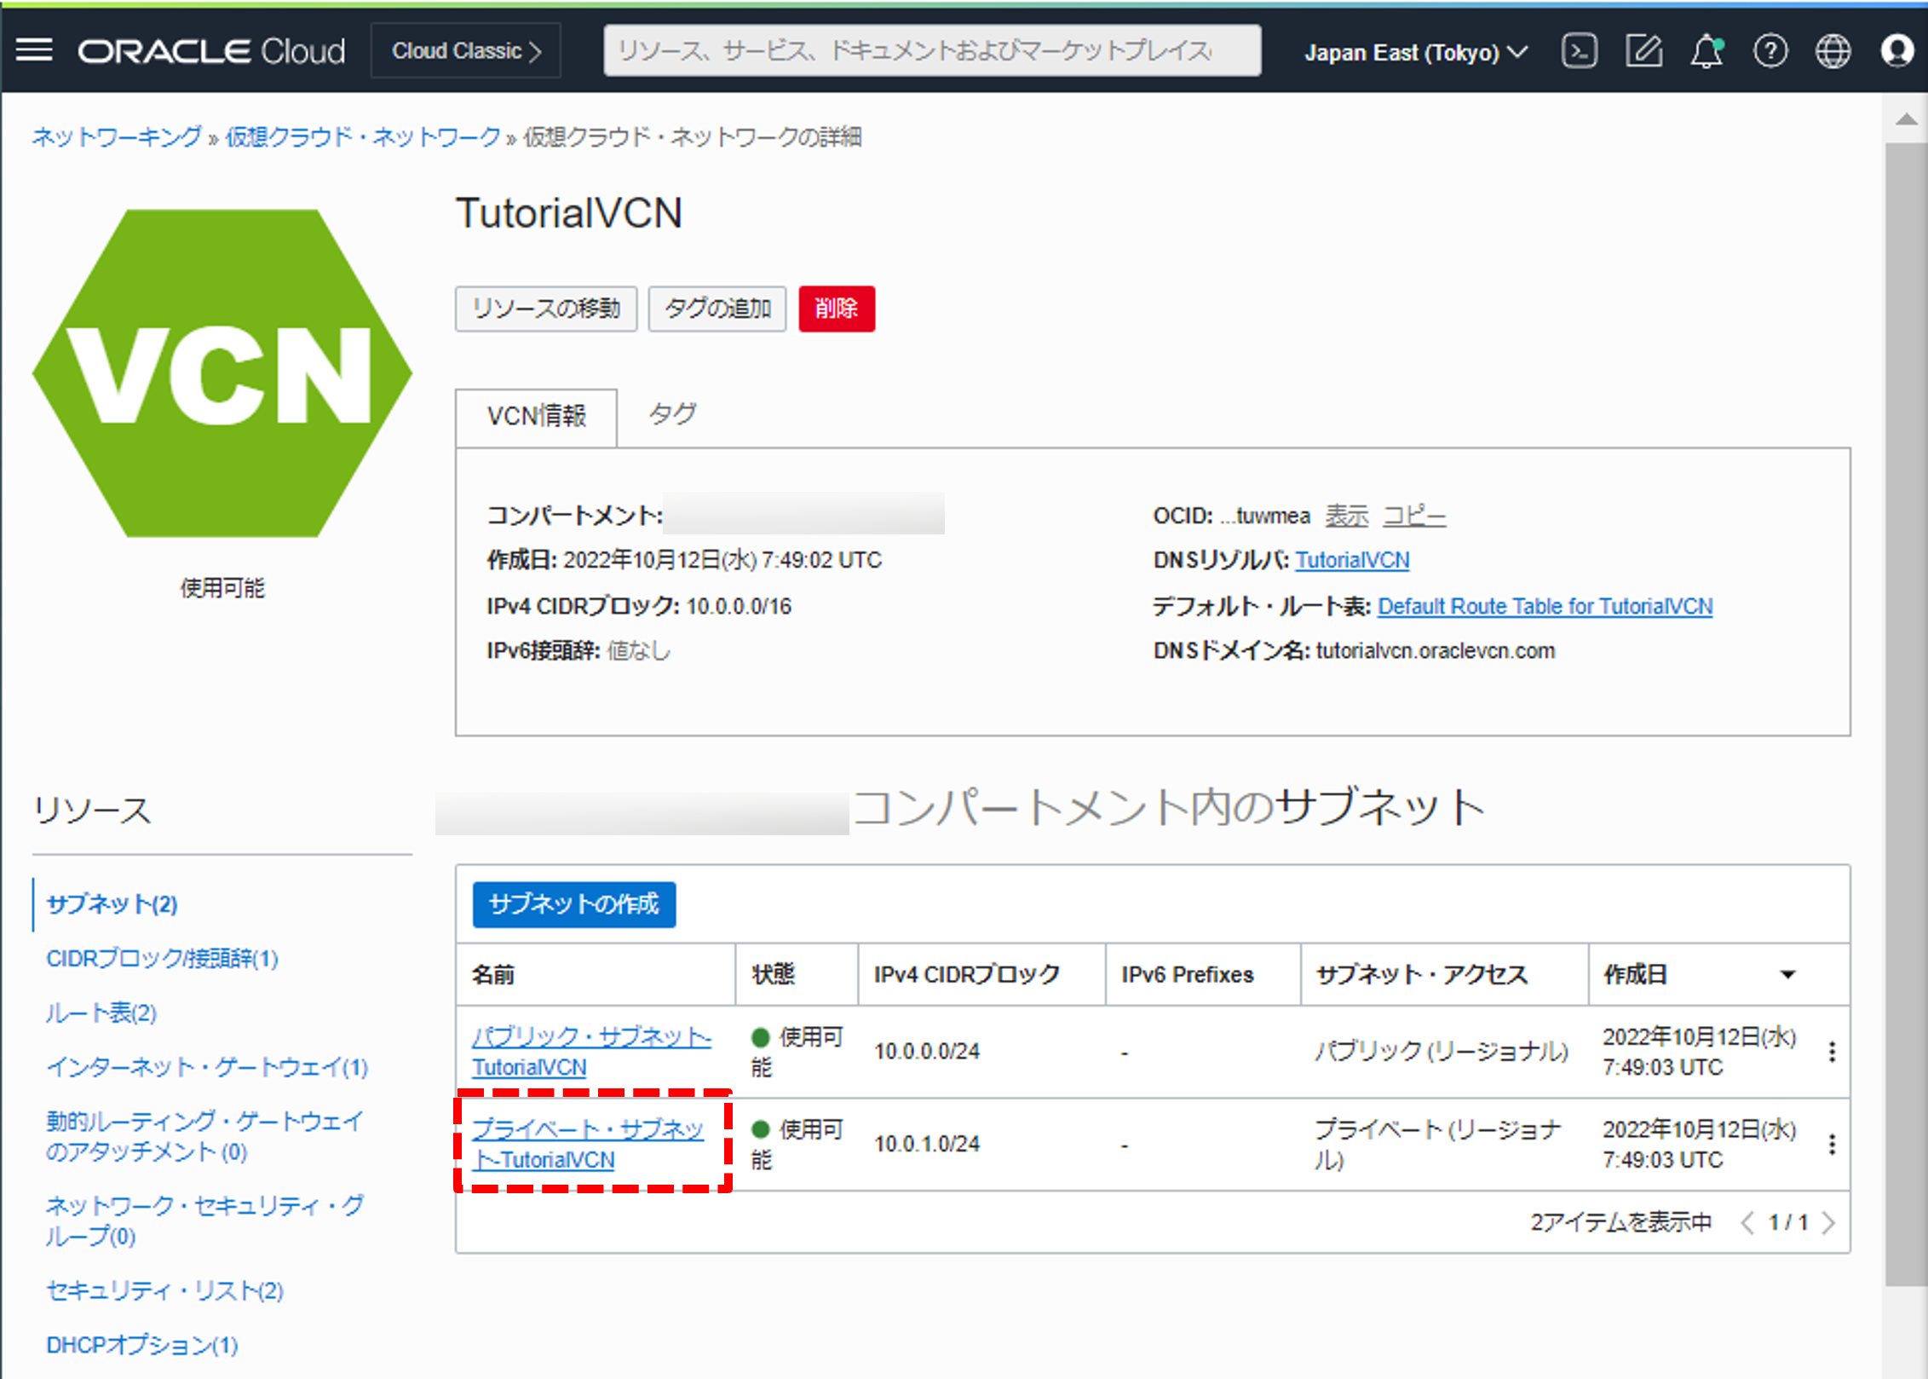Open the notifications bell
This screenshot has width=1928, height=1379.
(1706, 51)
